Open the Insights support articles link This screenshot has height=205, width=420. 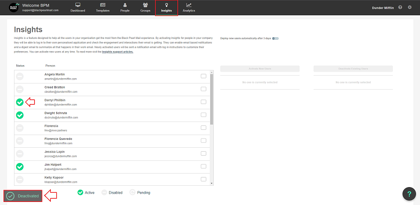coord(117,52)
